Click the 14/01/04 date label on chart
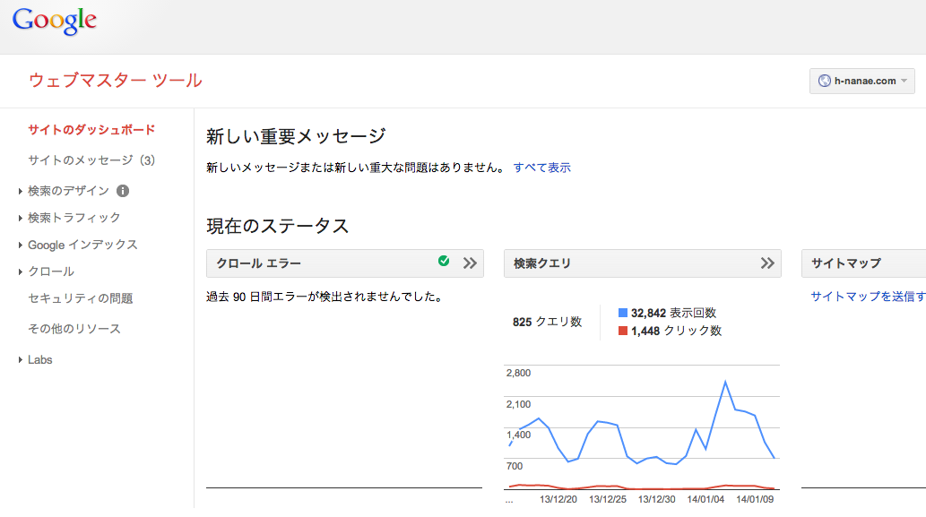926x517 pixels. click(x=705, y=499)
